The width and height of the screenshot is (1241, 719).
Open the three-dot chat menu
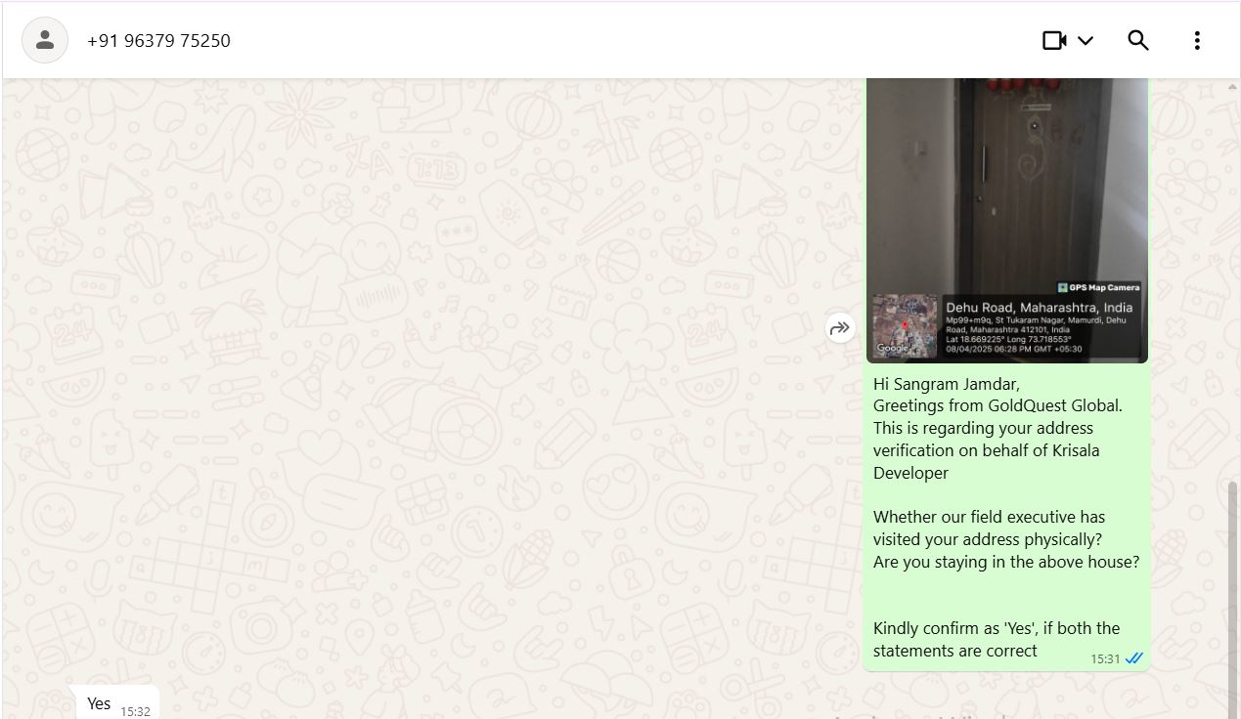[x=1197, y=40]
